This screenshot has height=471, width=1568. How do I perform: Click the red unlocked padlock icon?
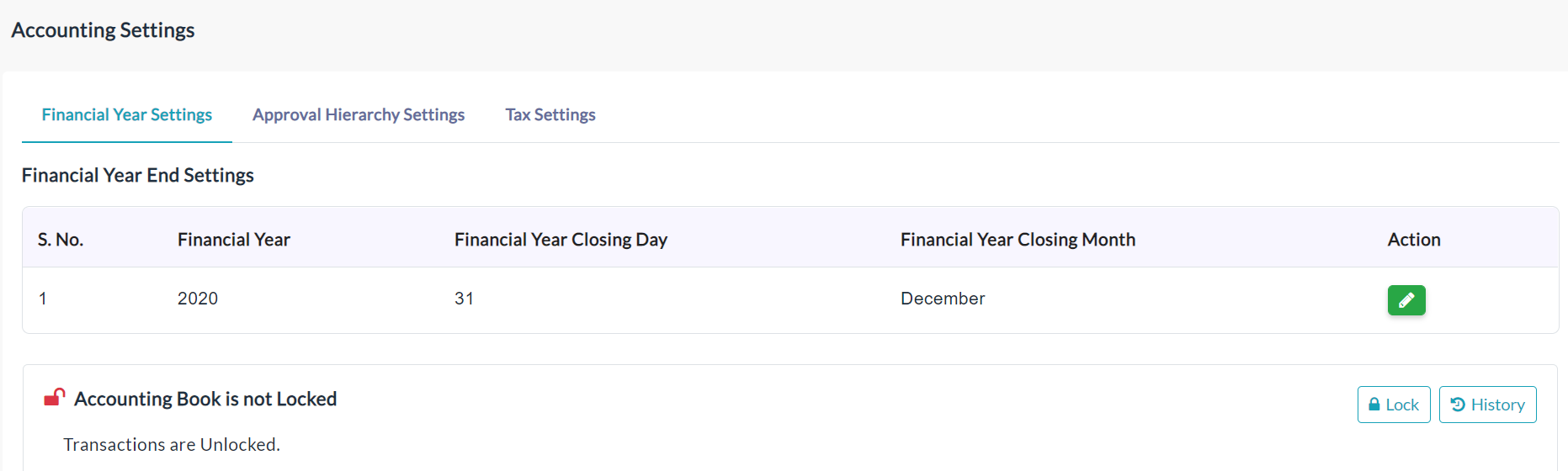point(55,397)
